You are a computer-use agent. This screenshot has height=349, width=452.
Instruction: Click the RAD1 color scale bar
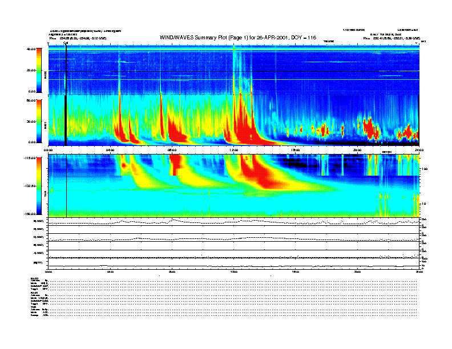point(39,121)
